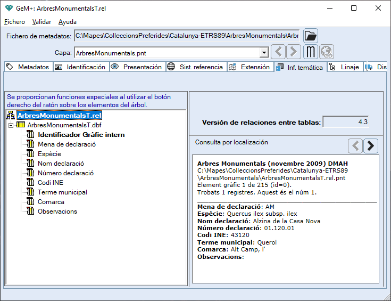Show next record in Consulta por localización

pyautogui.click(x=371, y=145)
